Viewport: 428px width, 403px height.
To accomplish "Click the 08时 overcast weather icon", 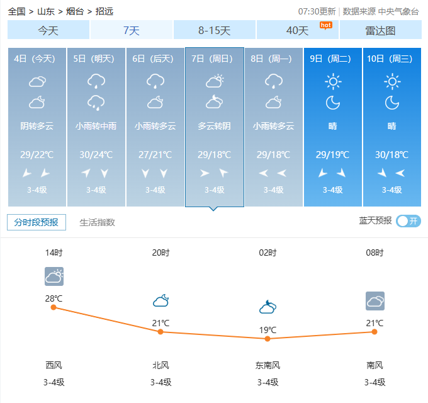I will click(375, 301).
